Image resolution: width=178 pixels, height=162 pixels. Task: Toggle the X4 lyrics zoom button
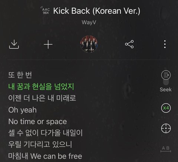tap(166, 108)
